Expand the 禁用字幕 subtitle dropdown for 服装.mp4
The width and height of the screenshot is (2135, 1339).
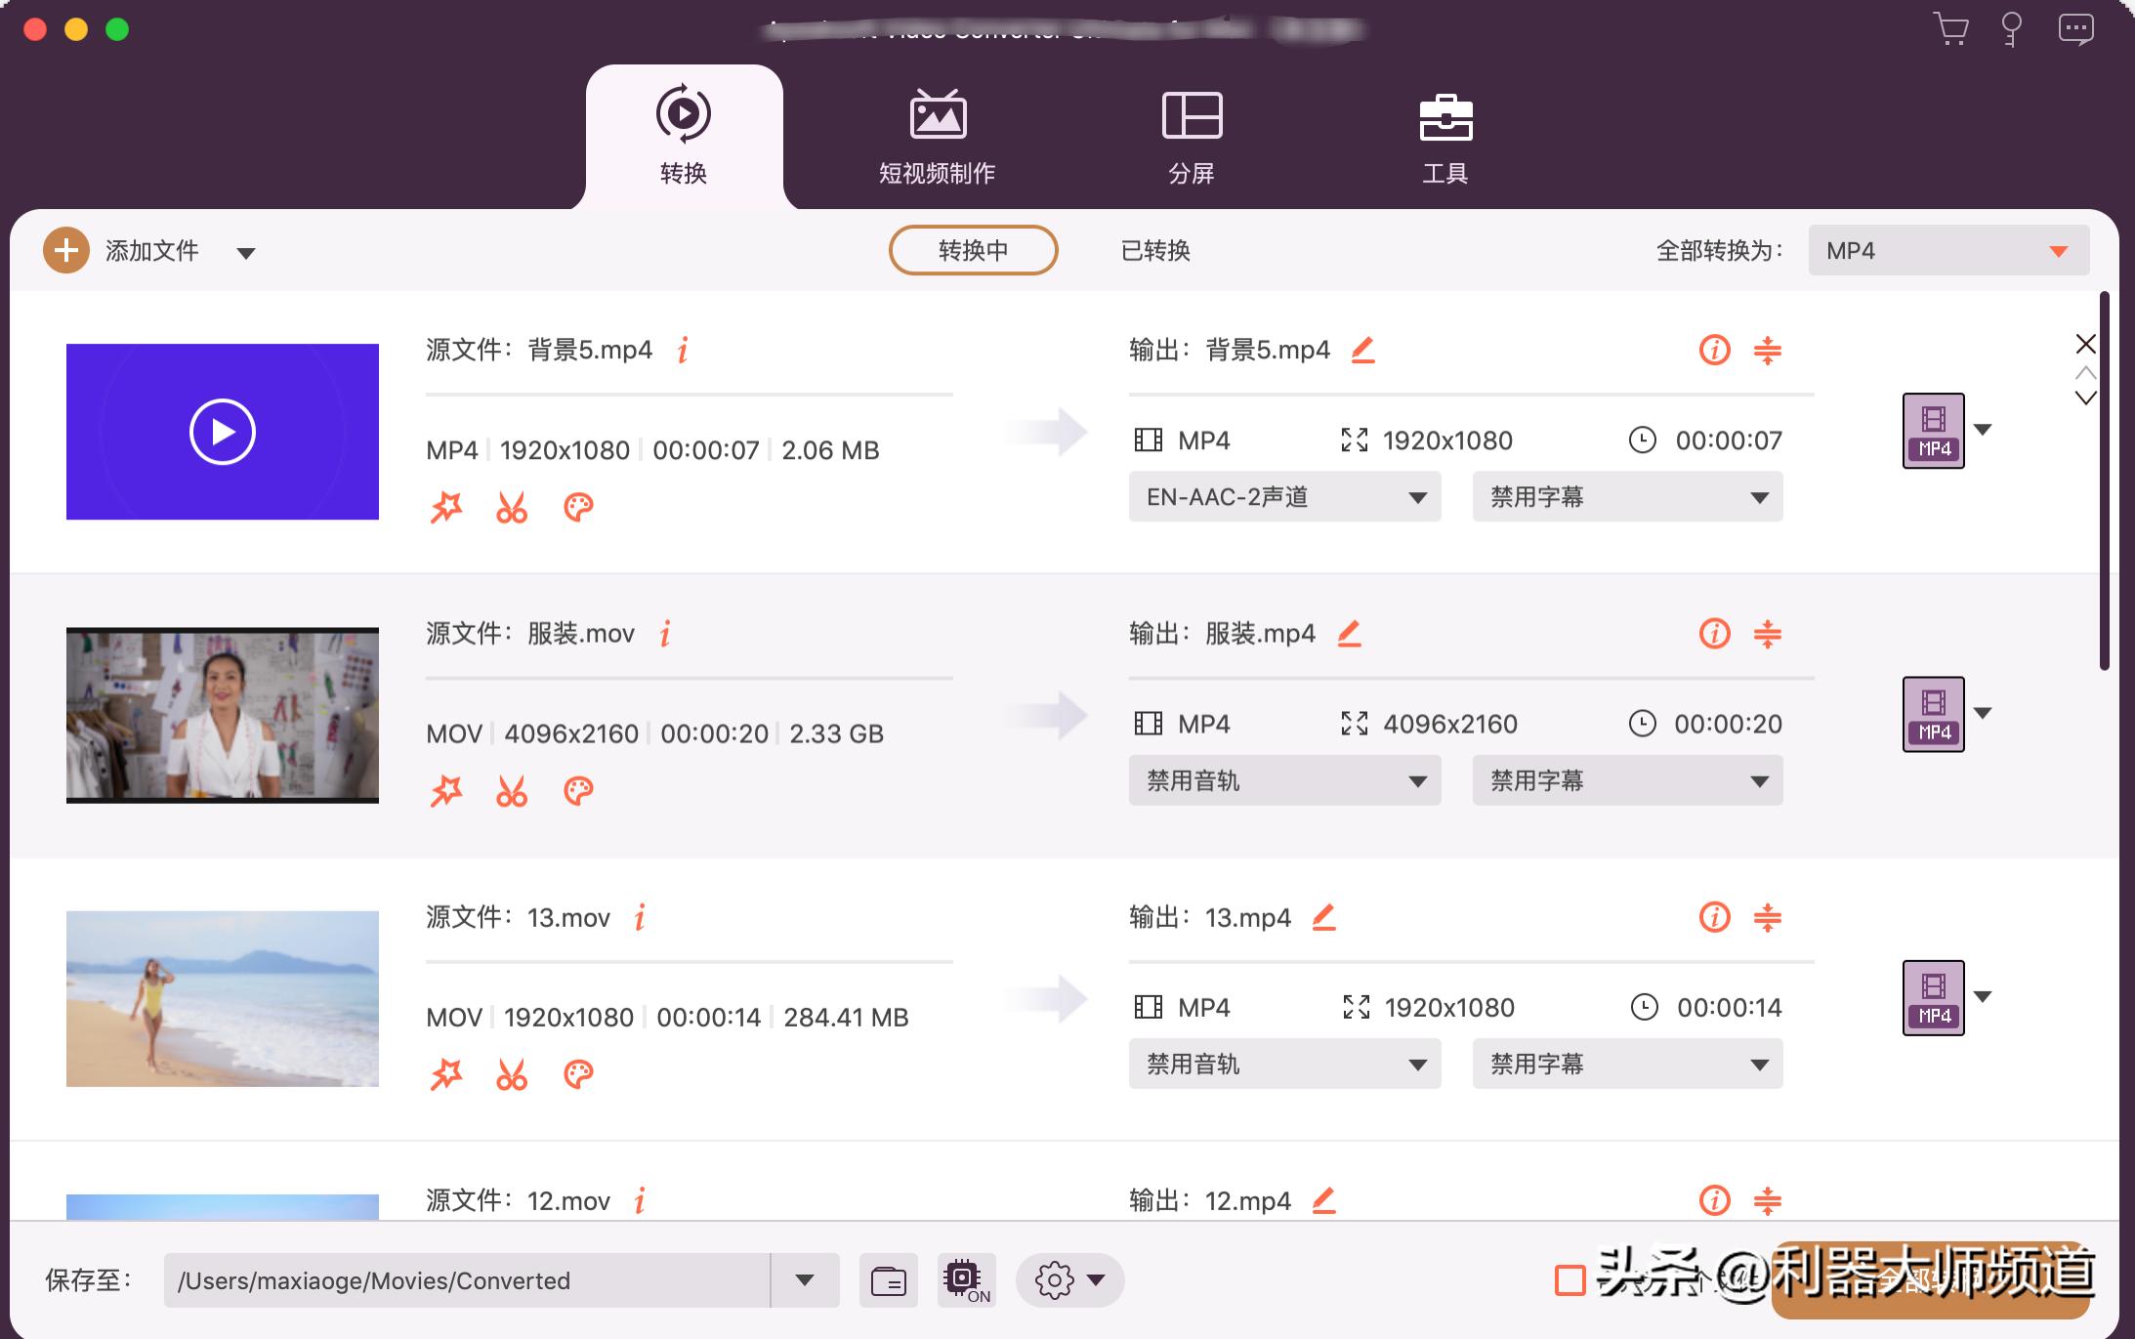[1625, 779]
